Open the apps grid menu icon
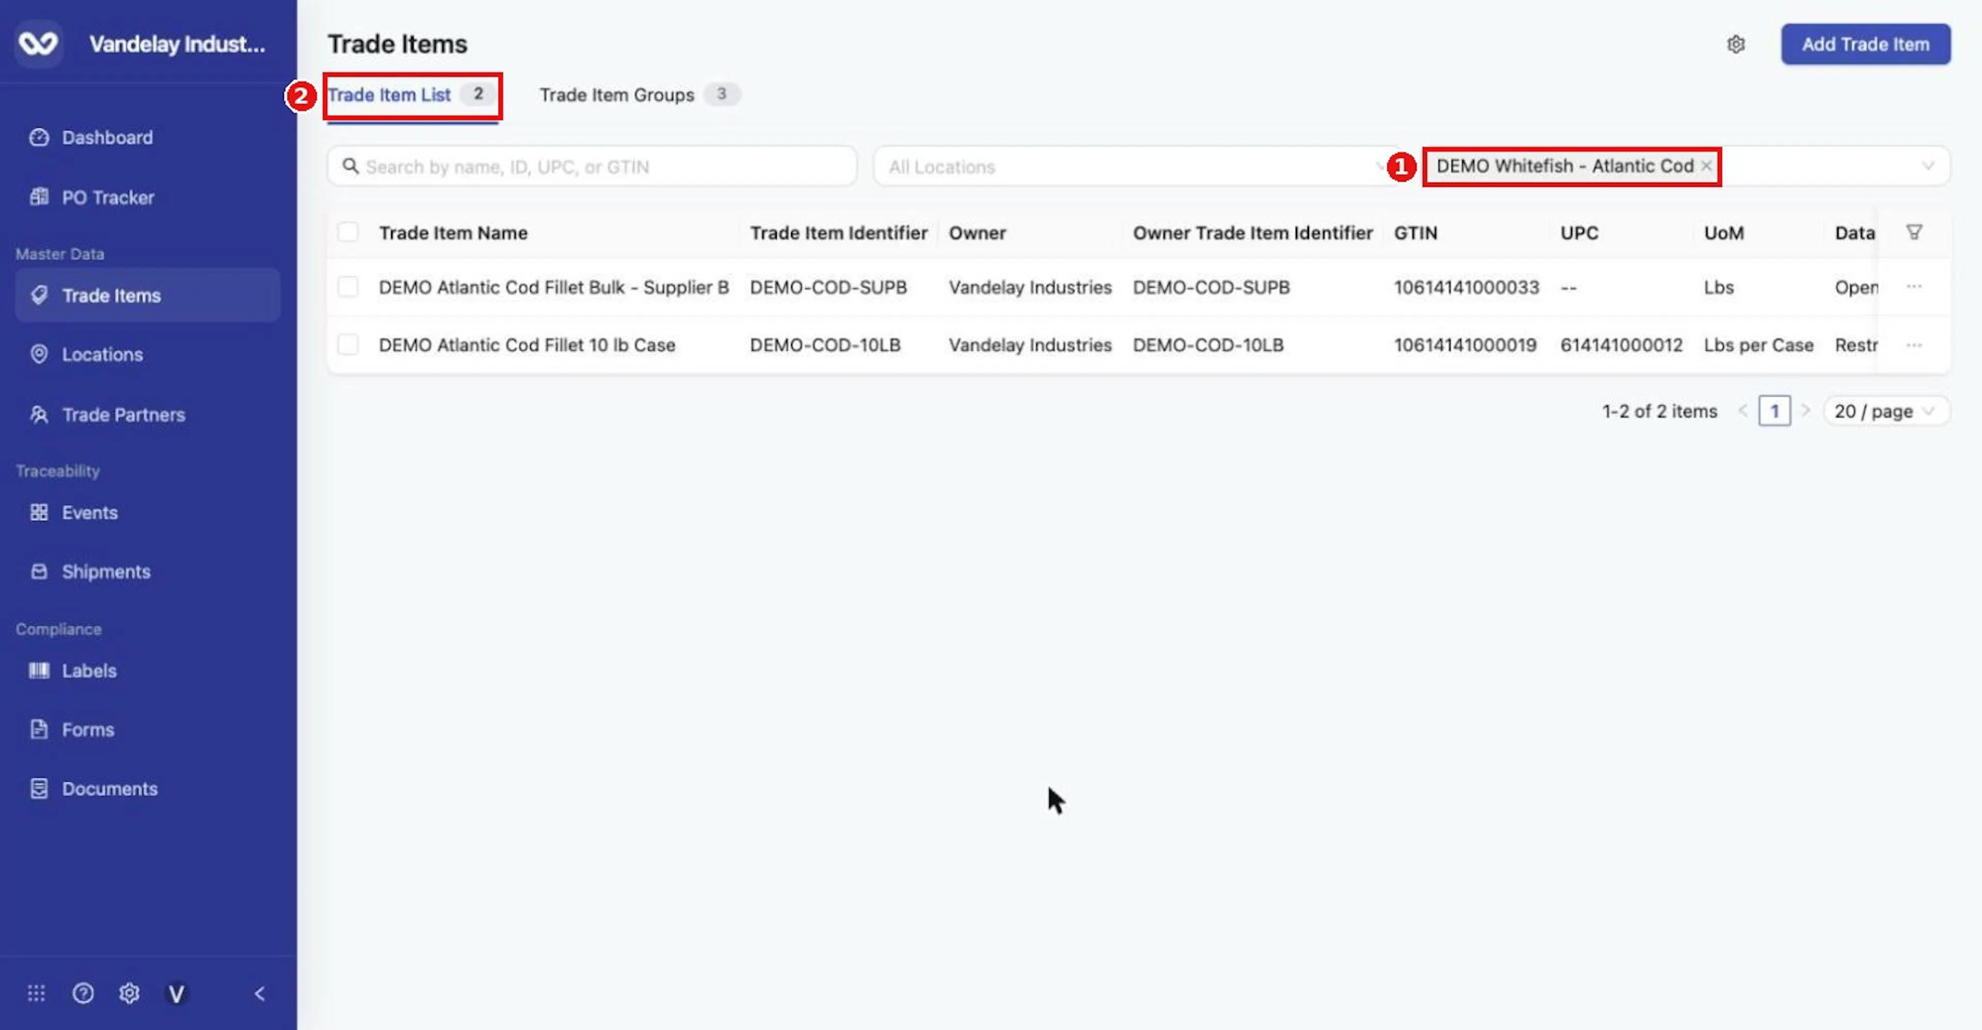1982x1030 pixels. coord(36,993)
